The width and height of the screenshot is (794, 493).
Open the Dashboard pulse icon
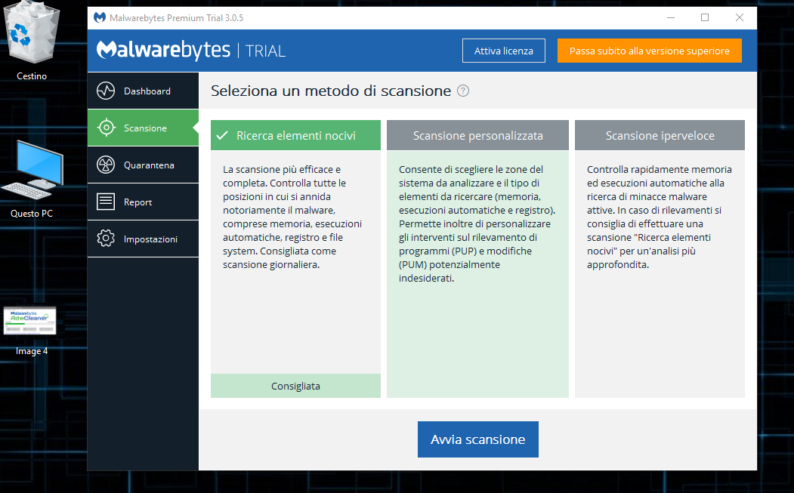106,91
